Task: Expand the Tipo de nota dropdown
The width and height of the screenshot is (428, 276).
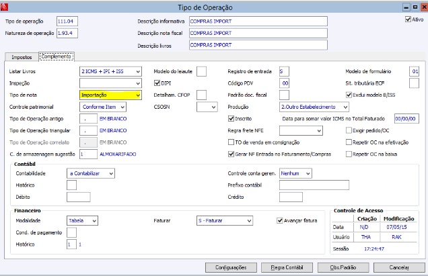Action: point(138,95)
